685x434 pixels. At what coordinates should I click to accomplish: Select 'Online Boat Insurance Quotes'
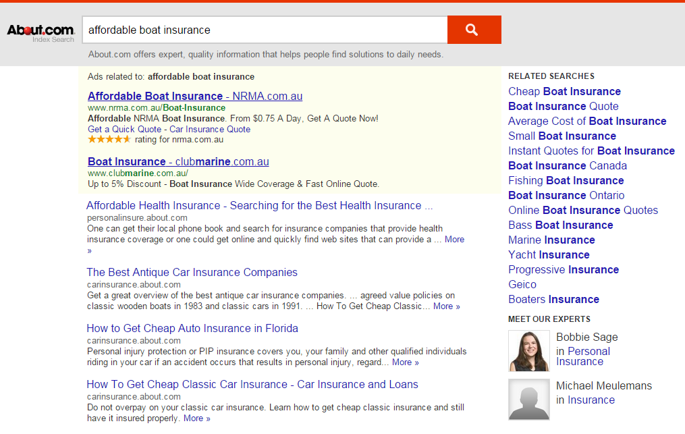[x=583, y=210]
